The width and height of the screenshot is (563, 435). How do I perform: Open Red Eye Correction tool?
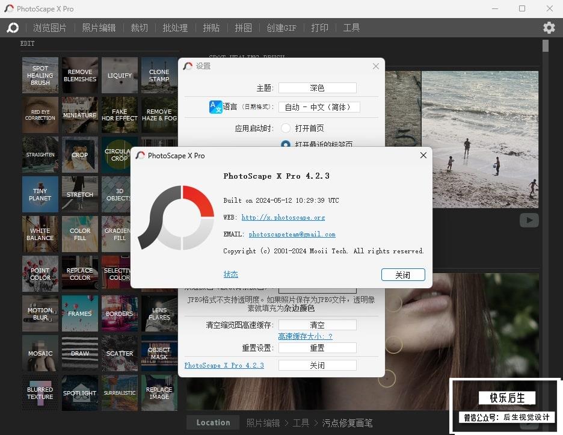point(40,115)
